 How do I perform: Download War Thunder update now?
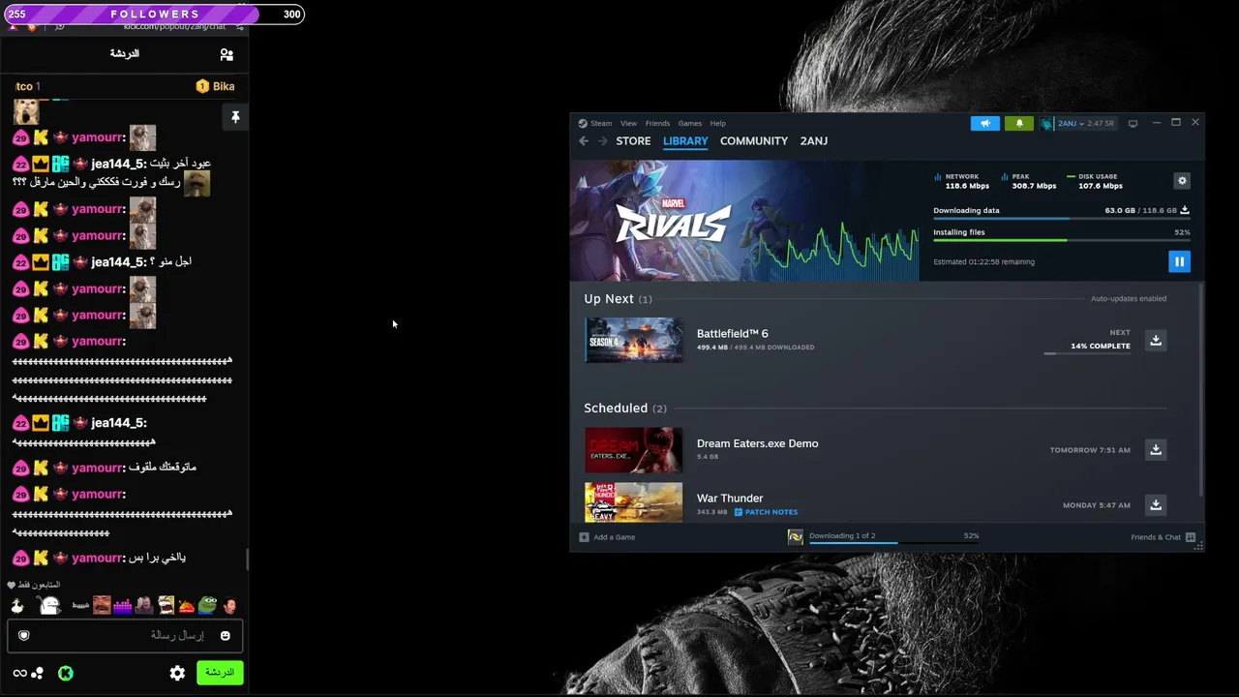tap(1155, 505)
